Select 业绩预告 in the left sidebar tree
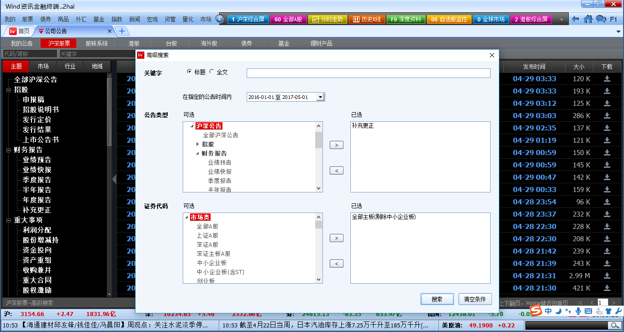 coord(37,160)
